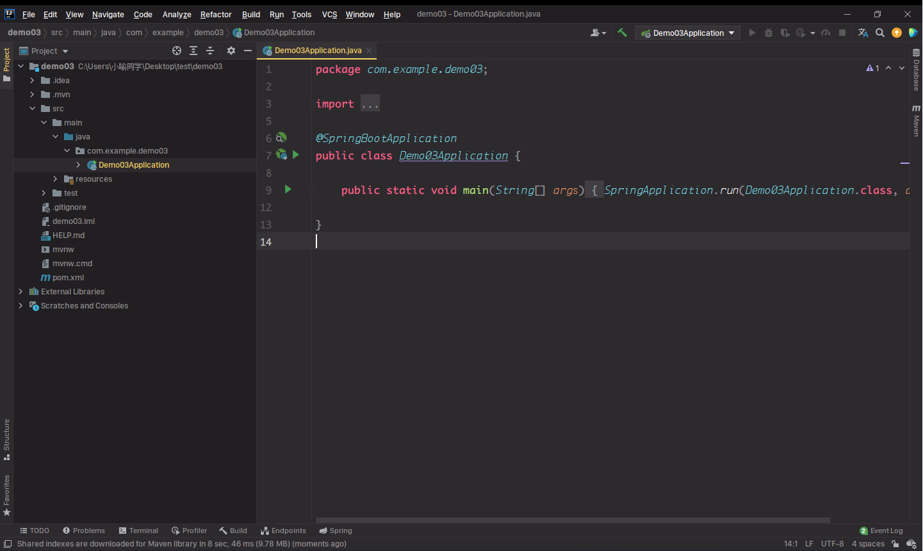
Task: Open the Event Log
Action: coord(881,531)
